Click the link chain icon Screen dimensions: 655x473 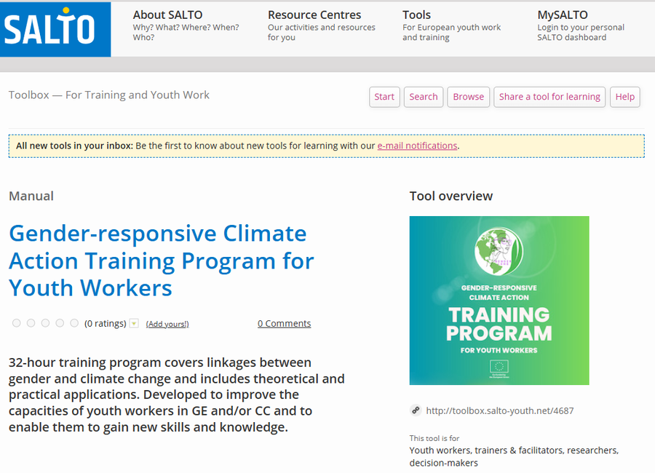416,410
